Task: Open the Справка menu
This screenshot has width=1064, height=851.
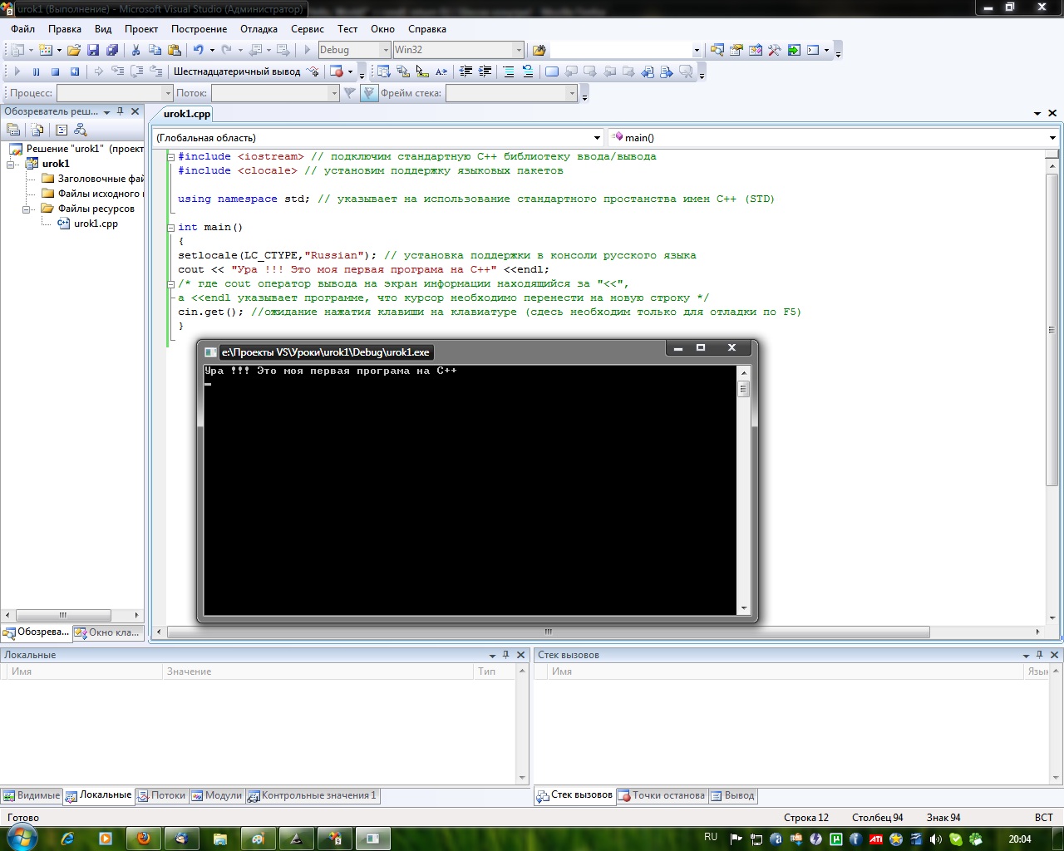Action: coord(427,29)
